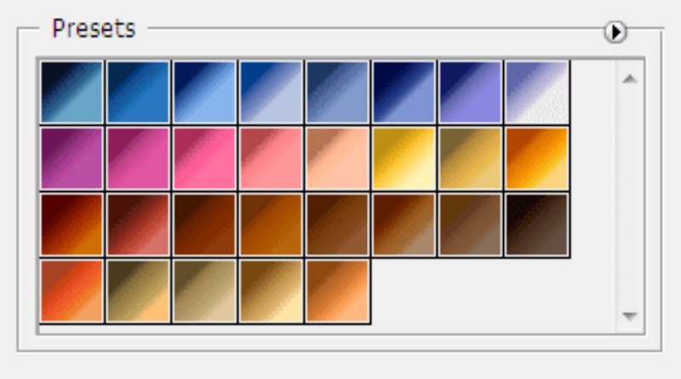Image resolution: width=681 pixels, height=379 pixels.
Task: Choose the periwinkle to white transparent gradient
Action: [x=537, y=92]
